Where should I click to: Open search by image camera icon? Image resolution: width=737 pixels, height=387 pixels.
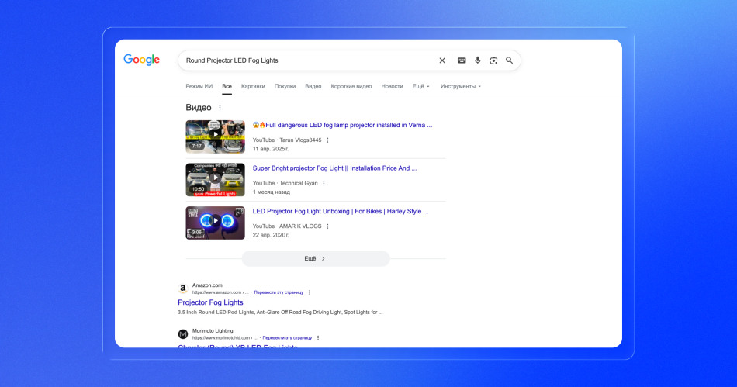click(493, 60)
